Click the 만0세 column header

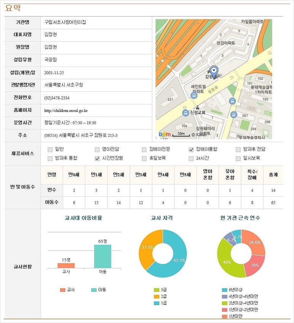pyautogui.click(x=74, y=175)
